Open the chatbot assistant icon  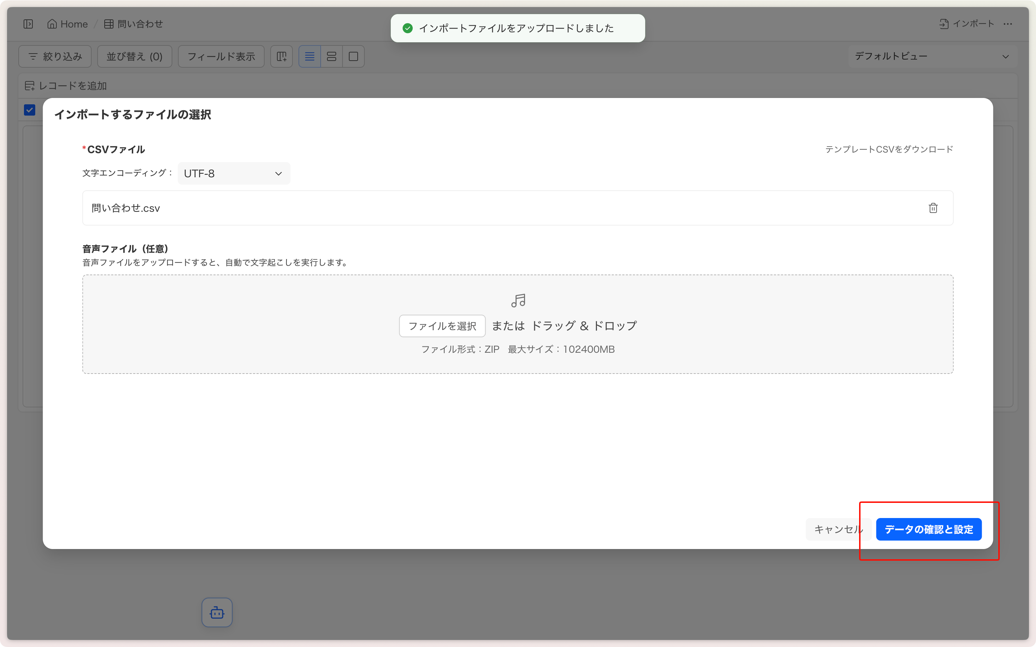coord(217,612)
